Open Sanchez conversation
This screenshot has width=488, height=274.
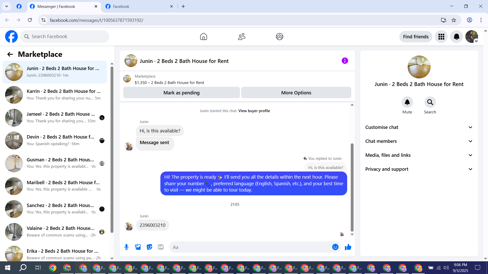click(x=55, y=209)
